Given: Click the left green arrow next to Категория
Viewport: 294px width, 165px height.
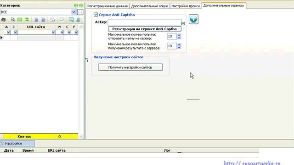Looking at the screenshot, I should (x=76, y=5).
